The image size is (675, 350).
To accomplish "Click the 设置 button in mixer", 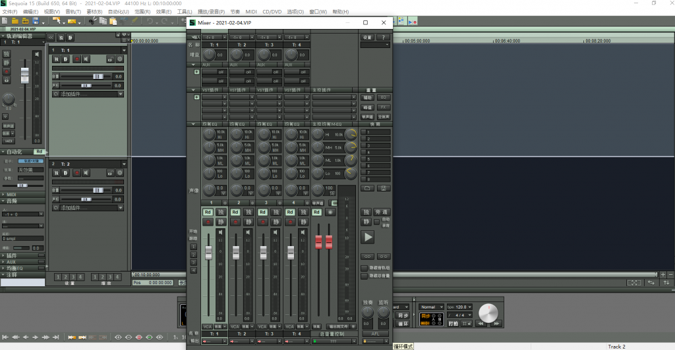I will [367, 37].
